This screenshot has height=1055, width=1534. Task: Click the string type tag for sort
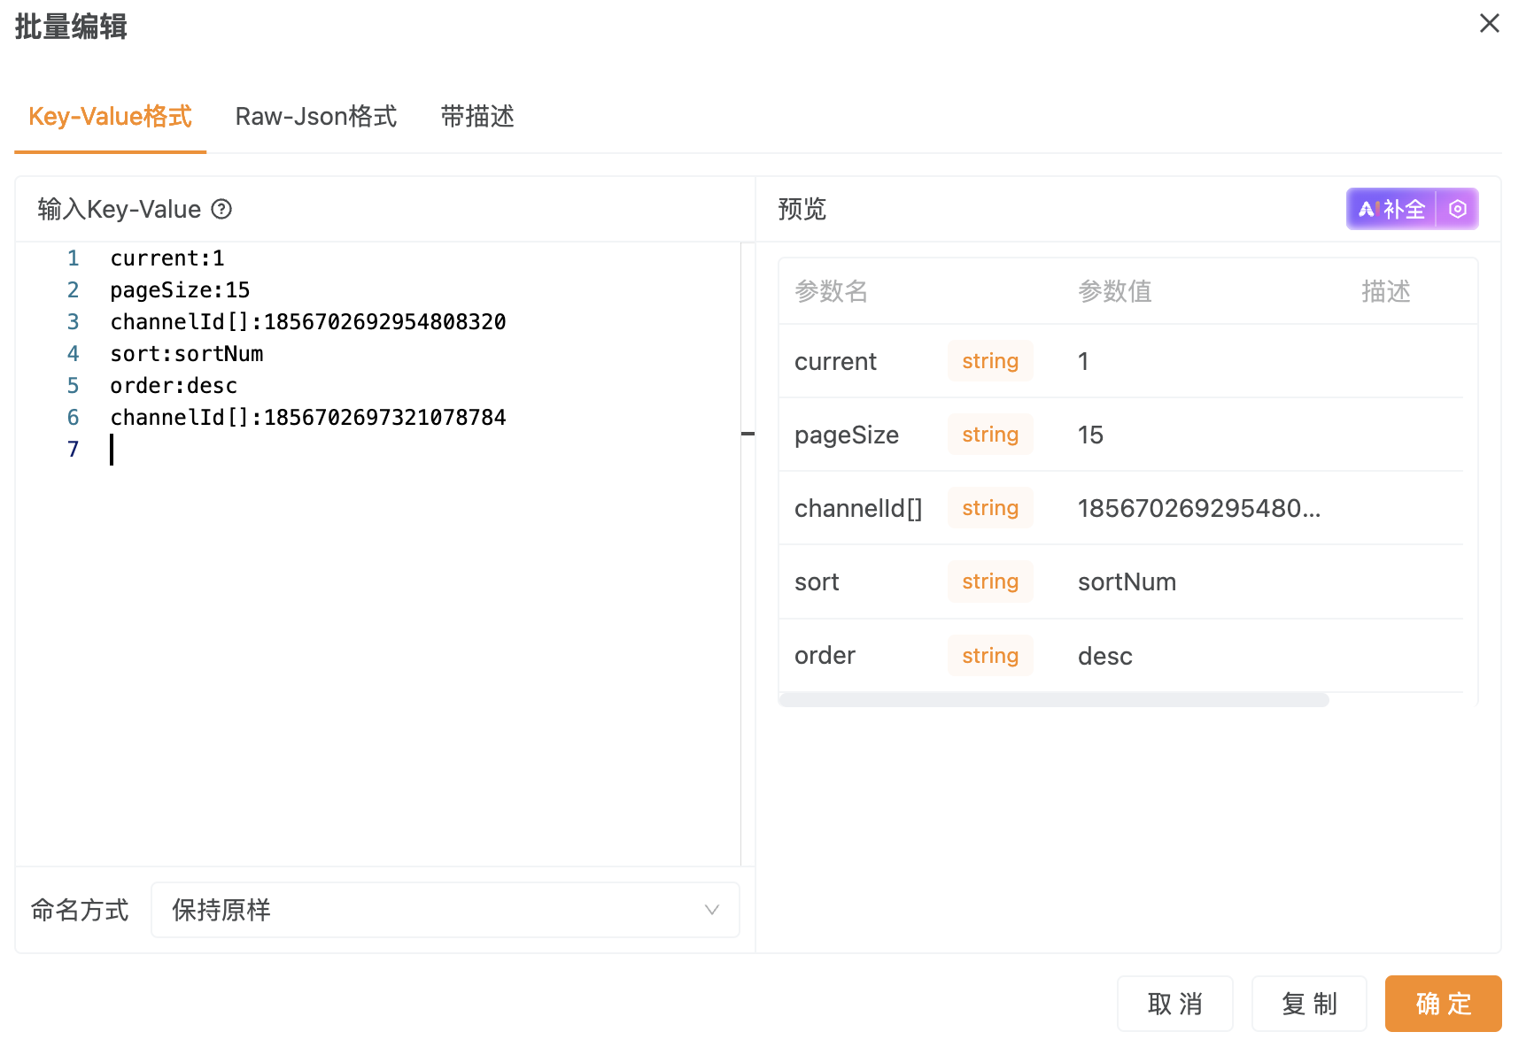(x=990, y=581)
